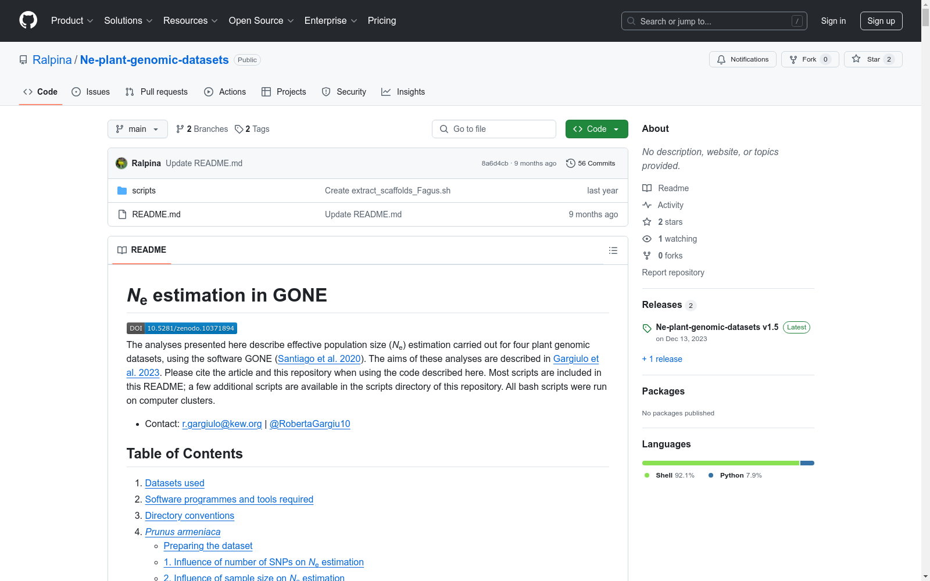The width and height of the screenshot is (930, 581).
Task: Open the Santiago et al. 2020 link
Action: coord(319,359)
